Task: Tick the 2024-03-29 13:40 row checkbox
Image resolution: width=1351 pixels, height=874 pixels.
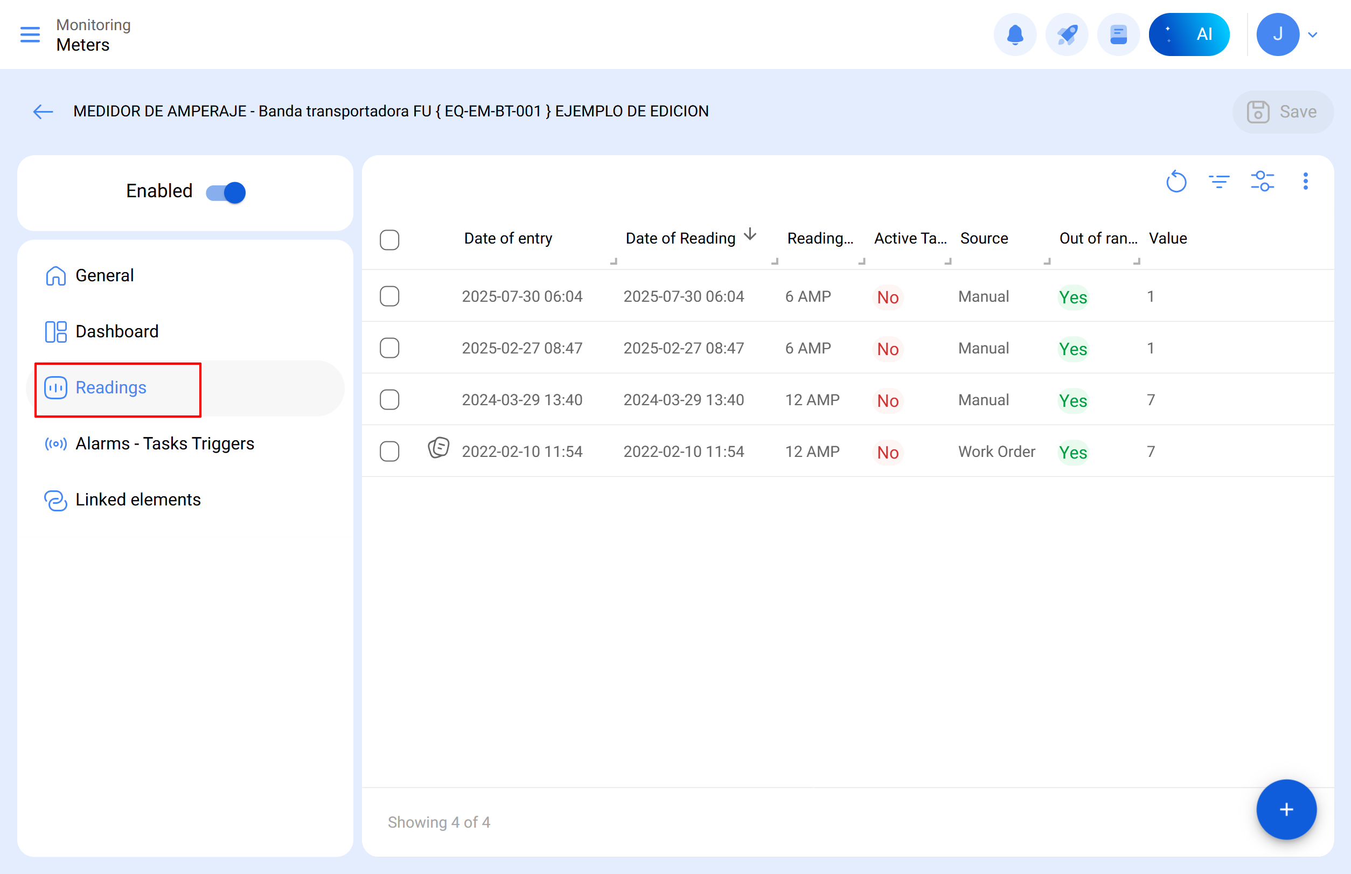Action: [389, 399]
